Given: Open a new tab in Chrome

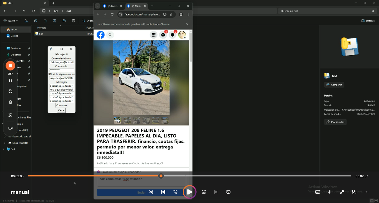Looking at the screenshot, I should pos(152,6).
